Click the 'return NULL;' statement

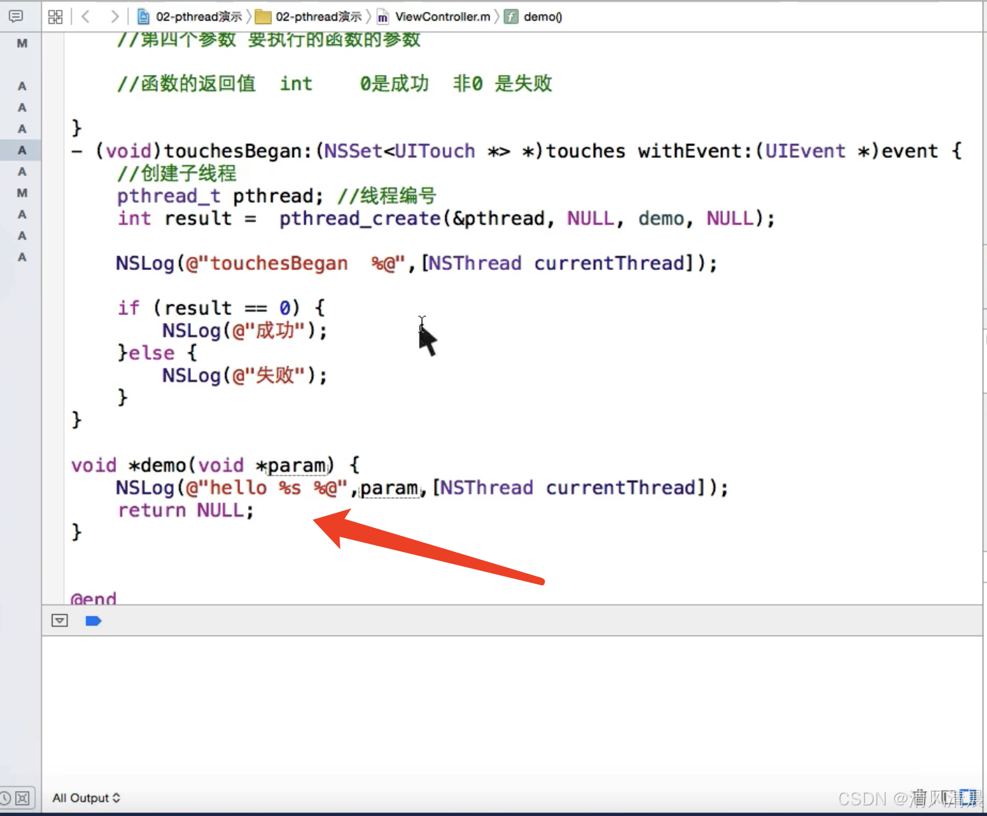tap(186, 510)
